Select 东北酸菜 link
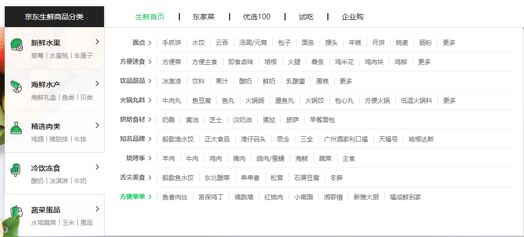 (217, 178)
